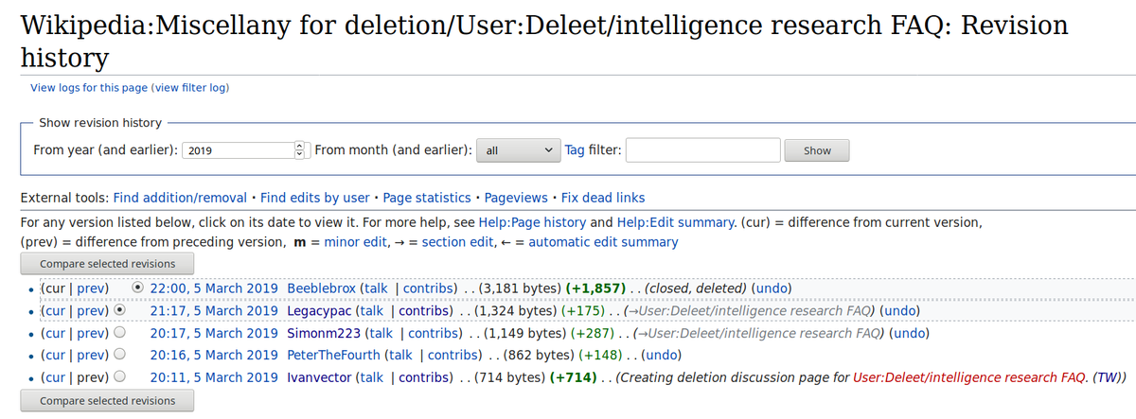Image resolution: width=1136 pixels, height=419 pixels.
Task: Open the 'view filter log' link
Action: click(190, 88)
